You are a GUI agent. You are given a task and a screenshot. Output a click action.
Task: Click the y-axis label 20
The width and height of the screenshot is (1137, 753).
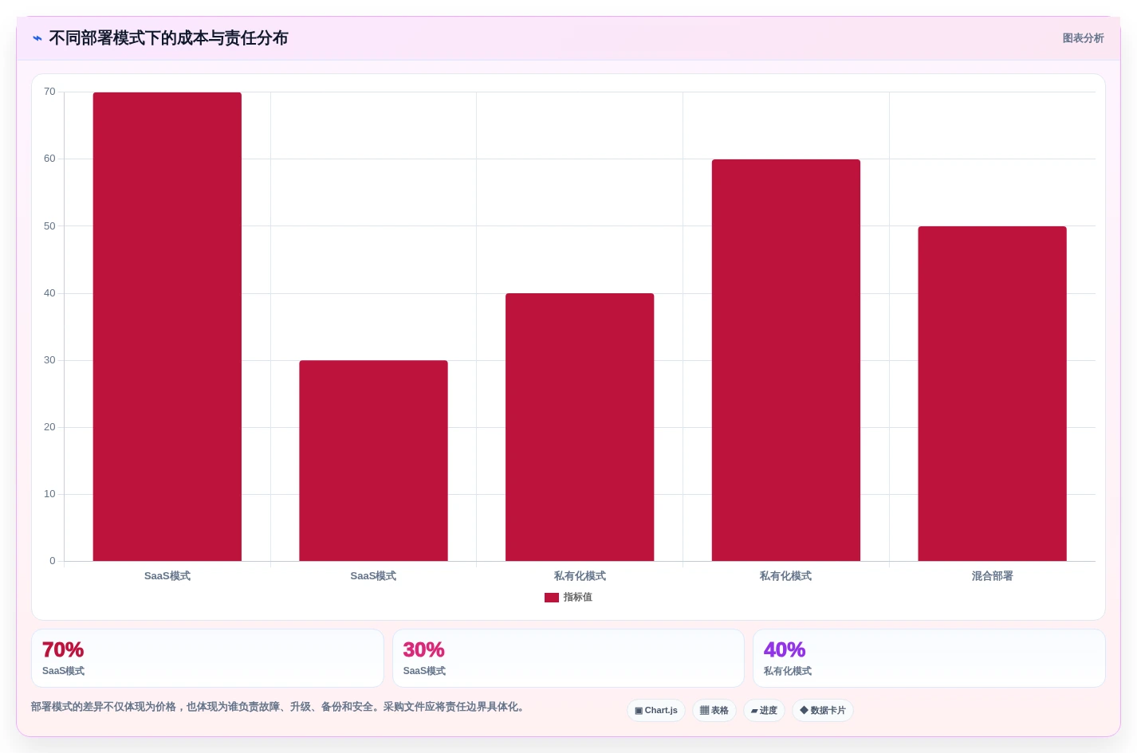[49, 427]
